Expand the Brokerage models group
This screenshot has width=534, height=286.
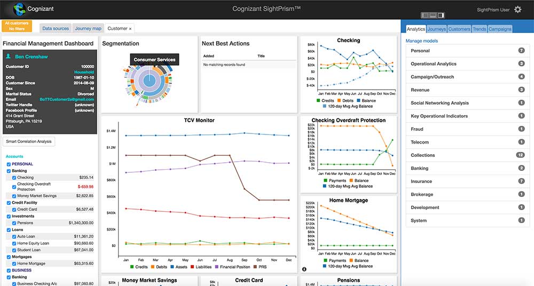click(x=467, y=194)
